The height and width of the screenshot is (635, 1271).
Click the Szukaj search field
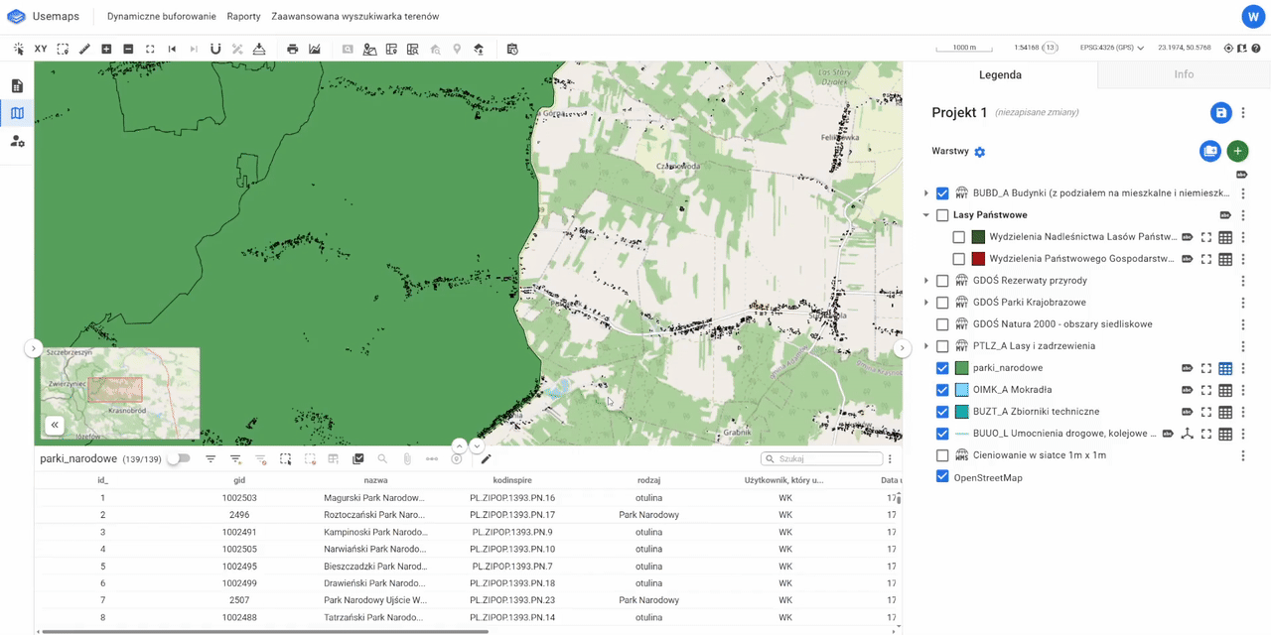tap(827, 459)
